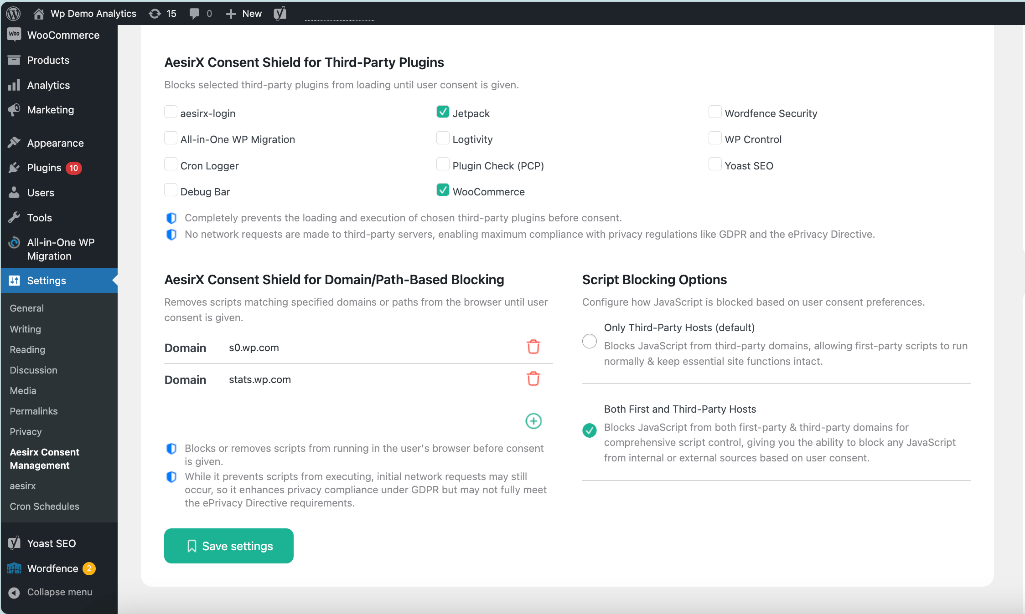Open Wordfence from sidebar

(x=52, y=568)
